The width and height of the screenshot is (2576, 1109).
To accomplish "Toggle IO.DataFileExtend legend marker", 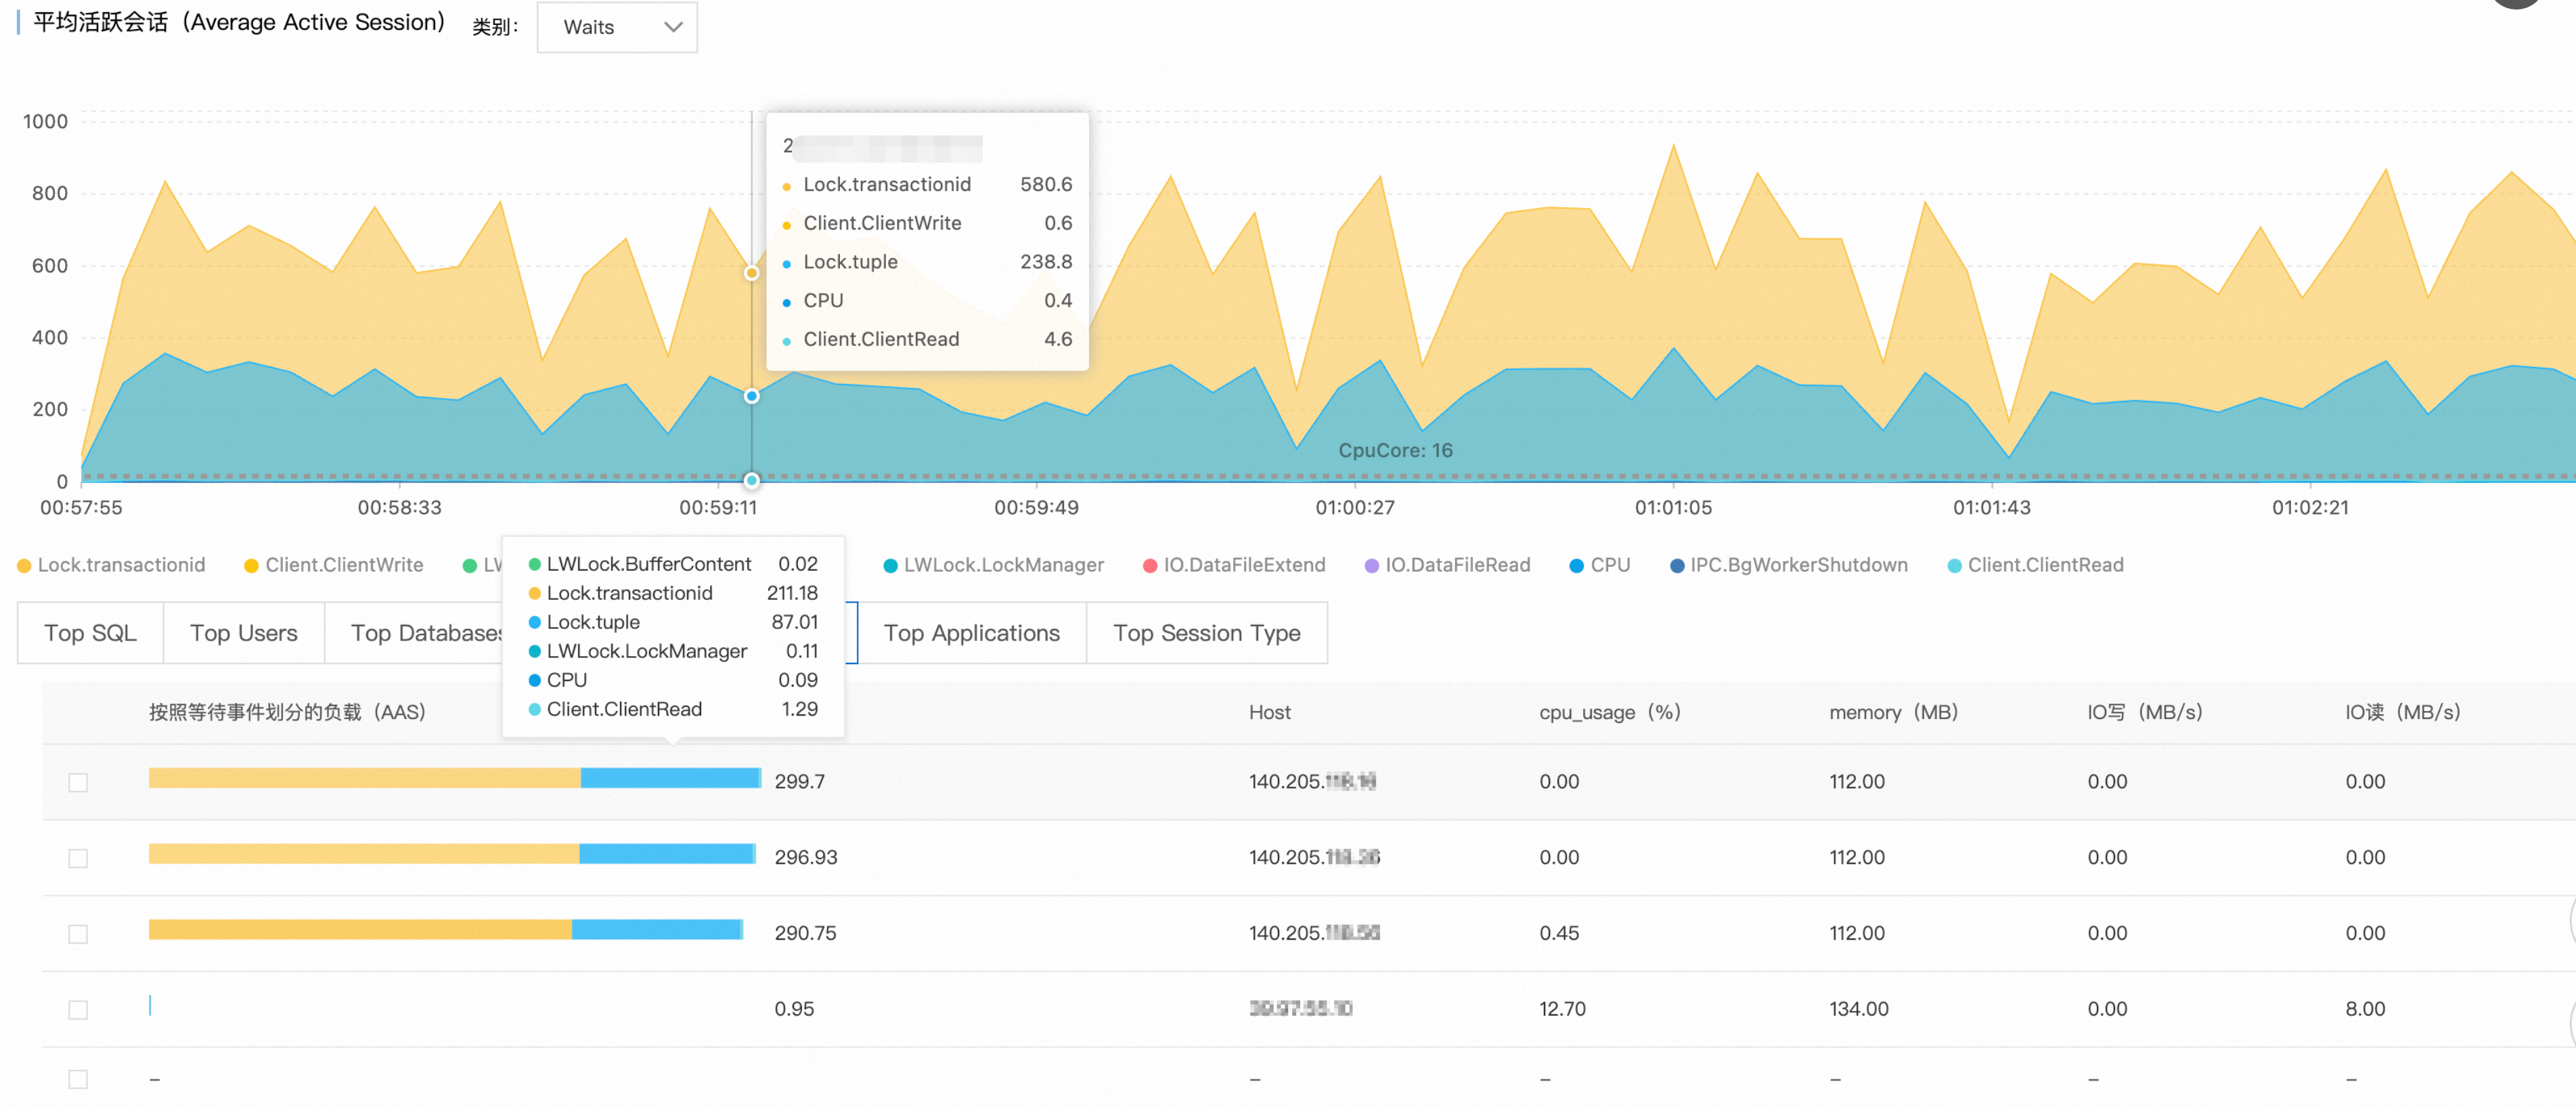I will click(1150, 566).
